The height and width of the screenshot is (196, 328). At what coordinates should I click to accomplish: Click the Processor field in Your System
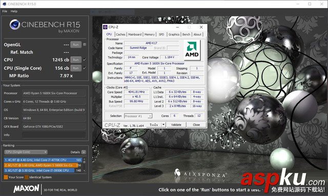[x=54, y=93]
